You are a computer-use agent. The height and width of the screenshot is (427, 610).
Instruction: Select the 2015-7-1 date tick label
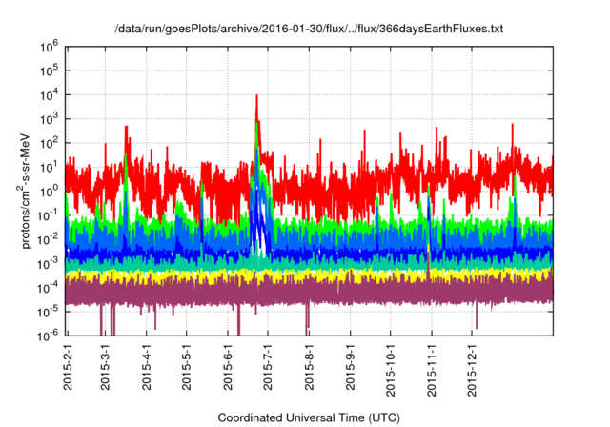[x=270, y=368]
